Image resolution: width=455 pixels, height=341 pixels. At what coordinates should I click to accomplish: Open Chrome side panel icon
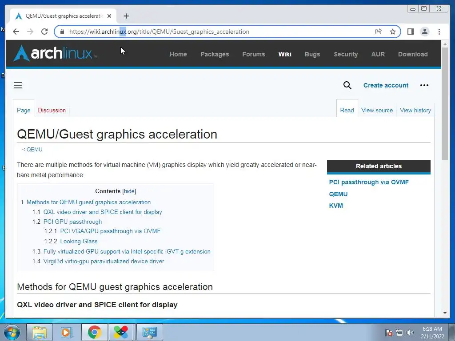point(410,32)
